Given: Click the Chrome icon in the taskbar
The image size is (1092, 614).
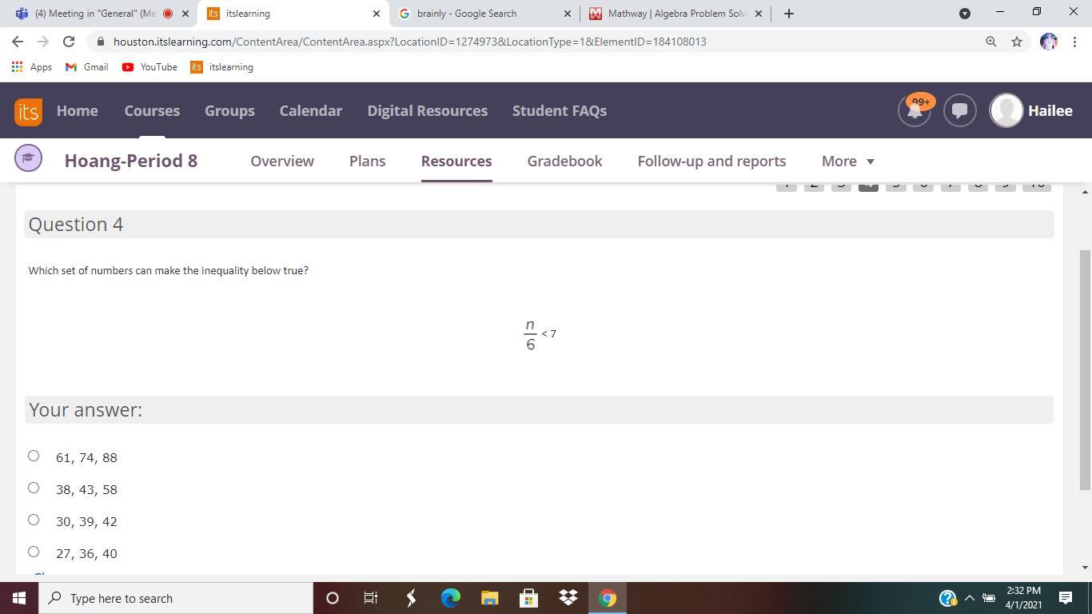Looking at the screenshot, I should tap(608, 598).
